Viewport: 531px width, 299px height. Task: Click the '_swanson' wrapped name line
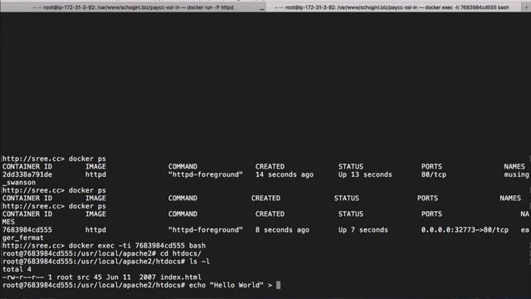(x=18, y=183)
